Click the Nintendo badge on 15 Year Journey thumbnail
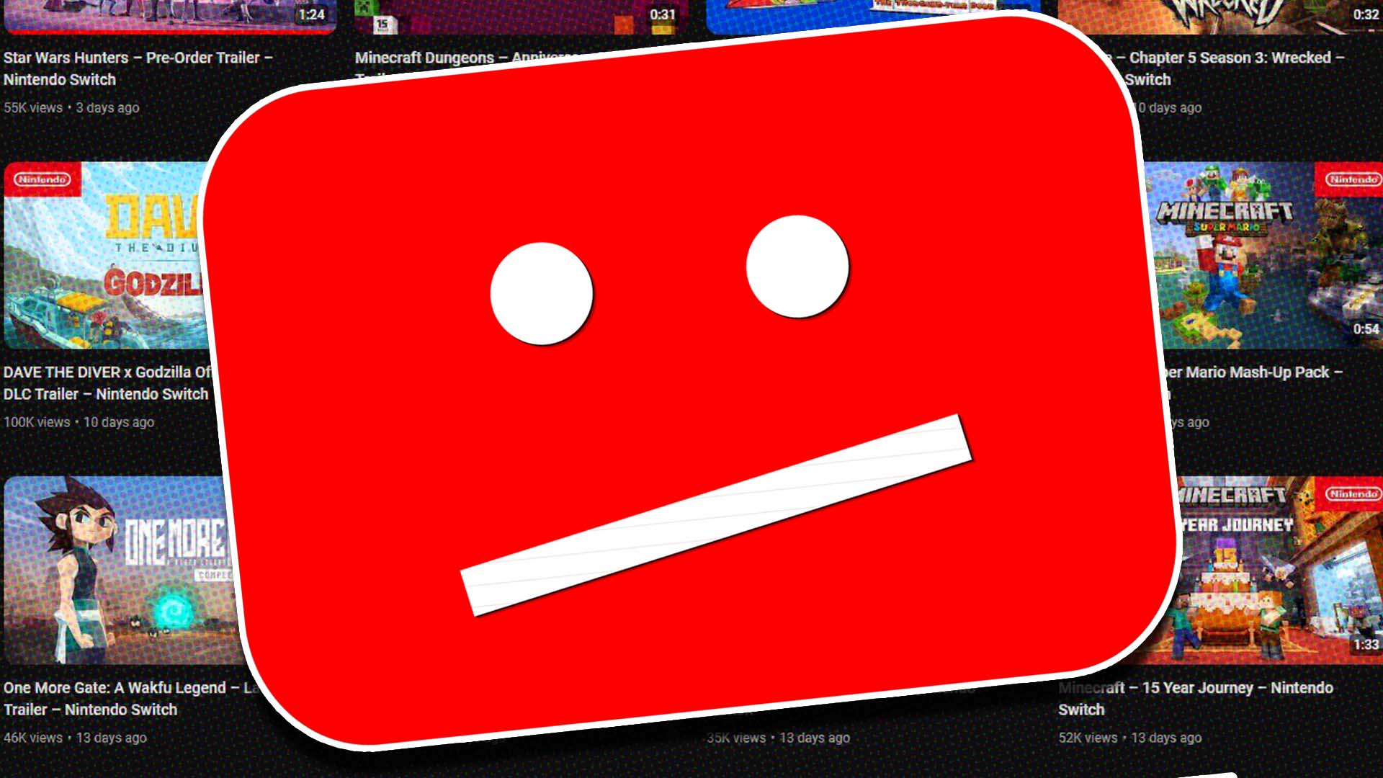Screen dimensions: 1383x778 (x=1353, y=494)
